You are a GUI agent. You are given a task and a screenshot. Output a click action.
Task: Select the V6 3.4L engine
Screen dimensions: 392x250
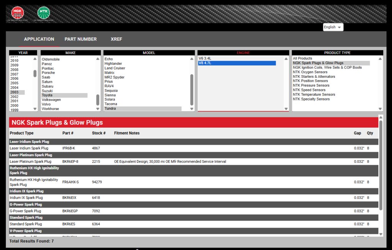205,58
